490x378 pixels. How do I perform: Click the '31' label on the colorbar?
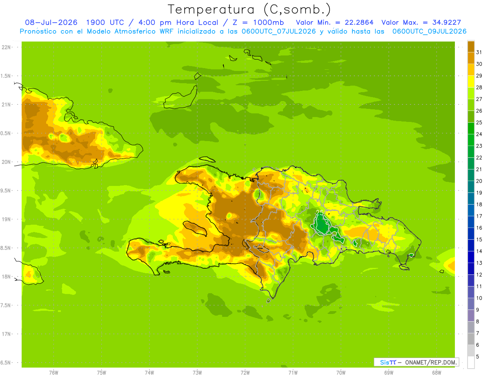pos(480,52)
